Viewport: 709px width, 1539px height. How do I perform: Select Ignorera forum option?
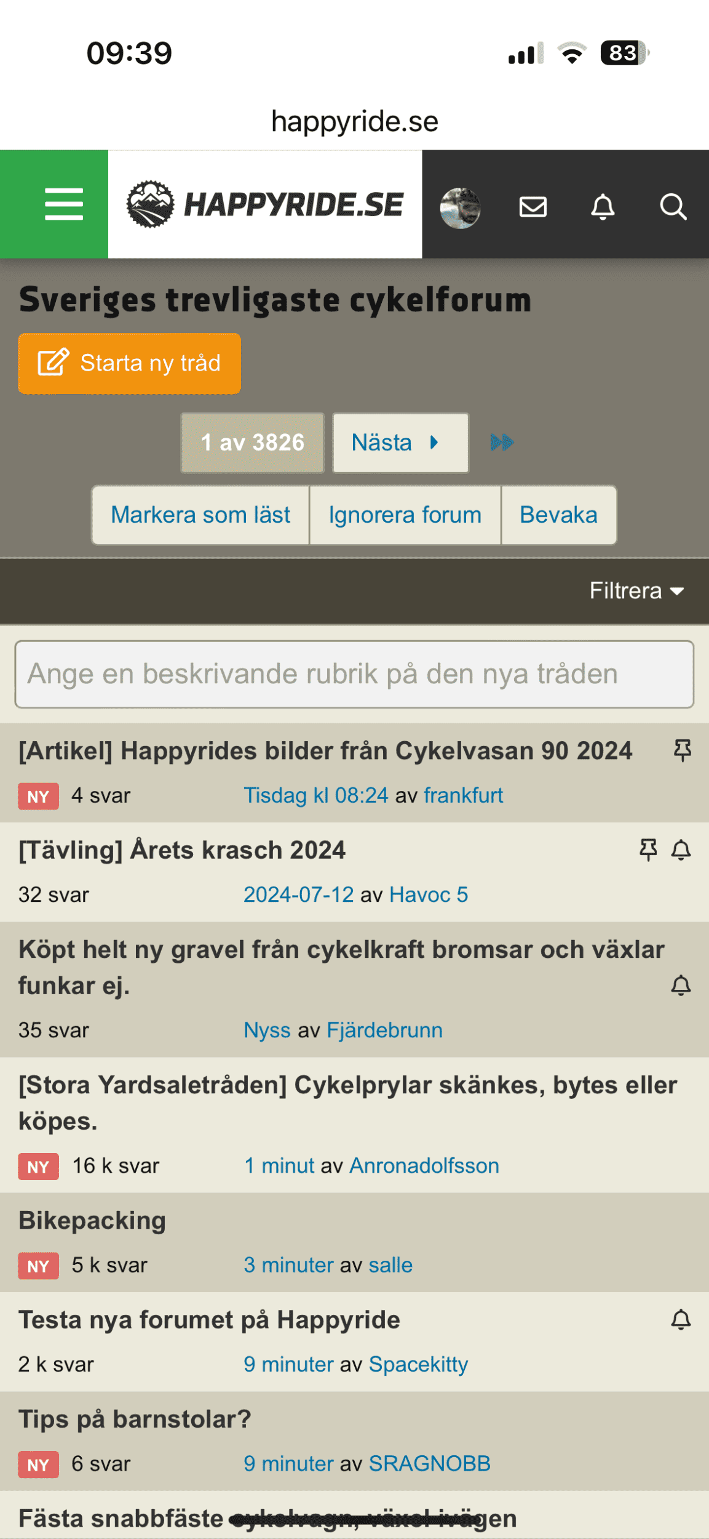(x=405, y=515)
